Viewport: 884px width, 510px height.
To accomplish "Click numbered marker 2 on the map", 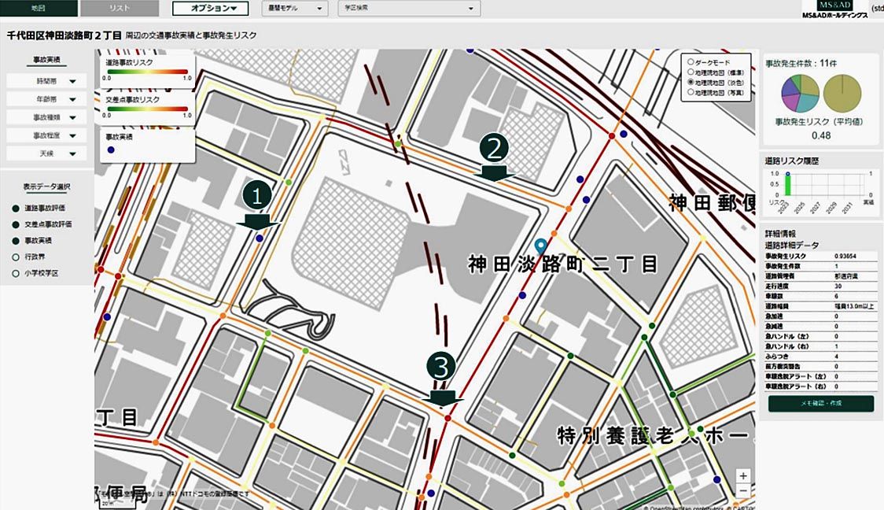I will [496, 148].
